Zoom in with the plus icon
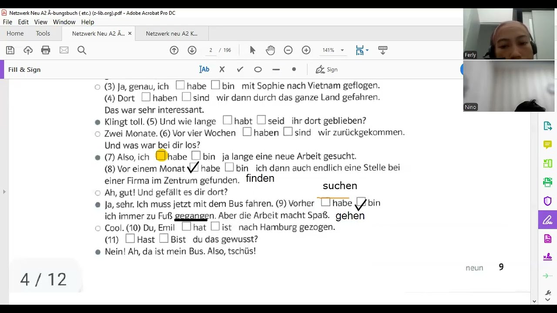The width and height of the screenshot is (557, 313). 306,50
